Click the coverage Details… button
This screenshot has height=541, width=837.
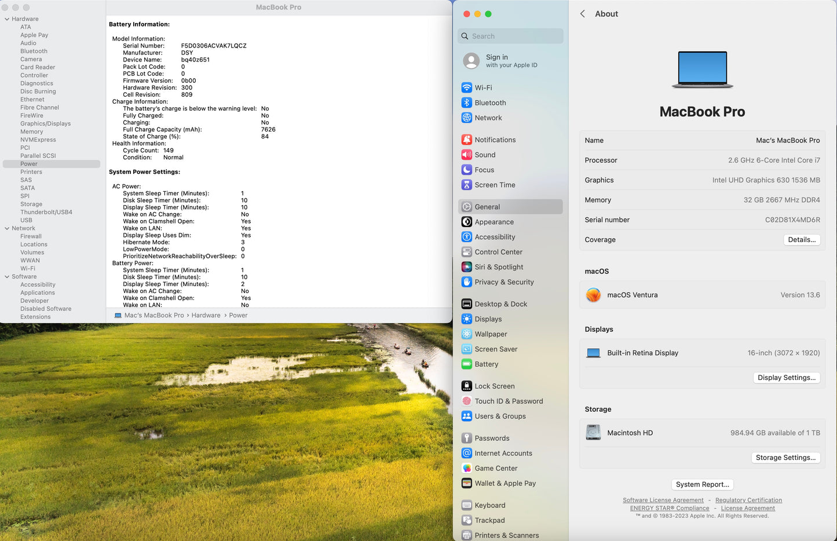click(x=802, y=240)
